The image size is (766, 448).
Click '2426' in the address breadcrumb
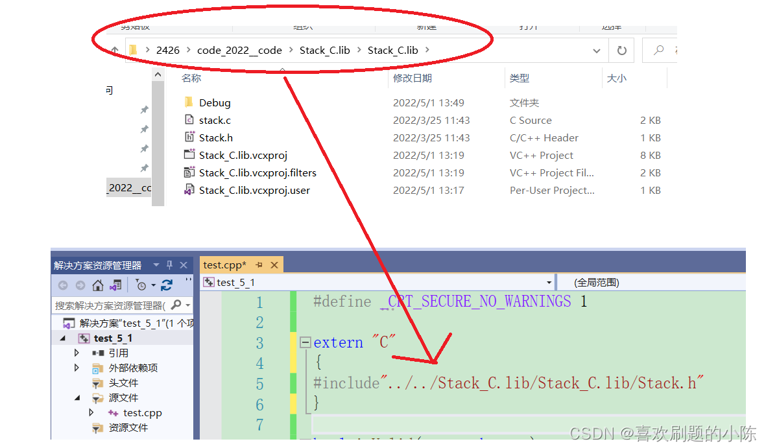coord(167,51)
